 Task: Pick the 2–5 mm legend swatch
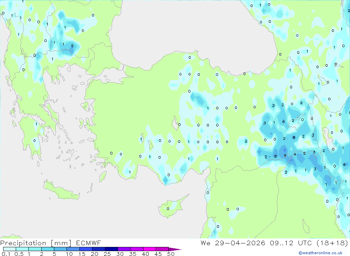pos(48,249)
